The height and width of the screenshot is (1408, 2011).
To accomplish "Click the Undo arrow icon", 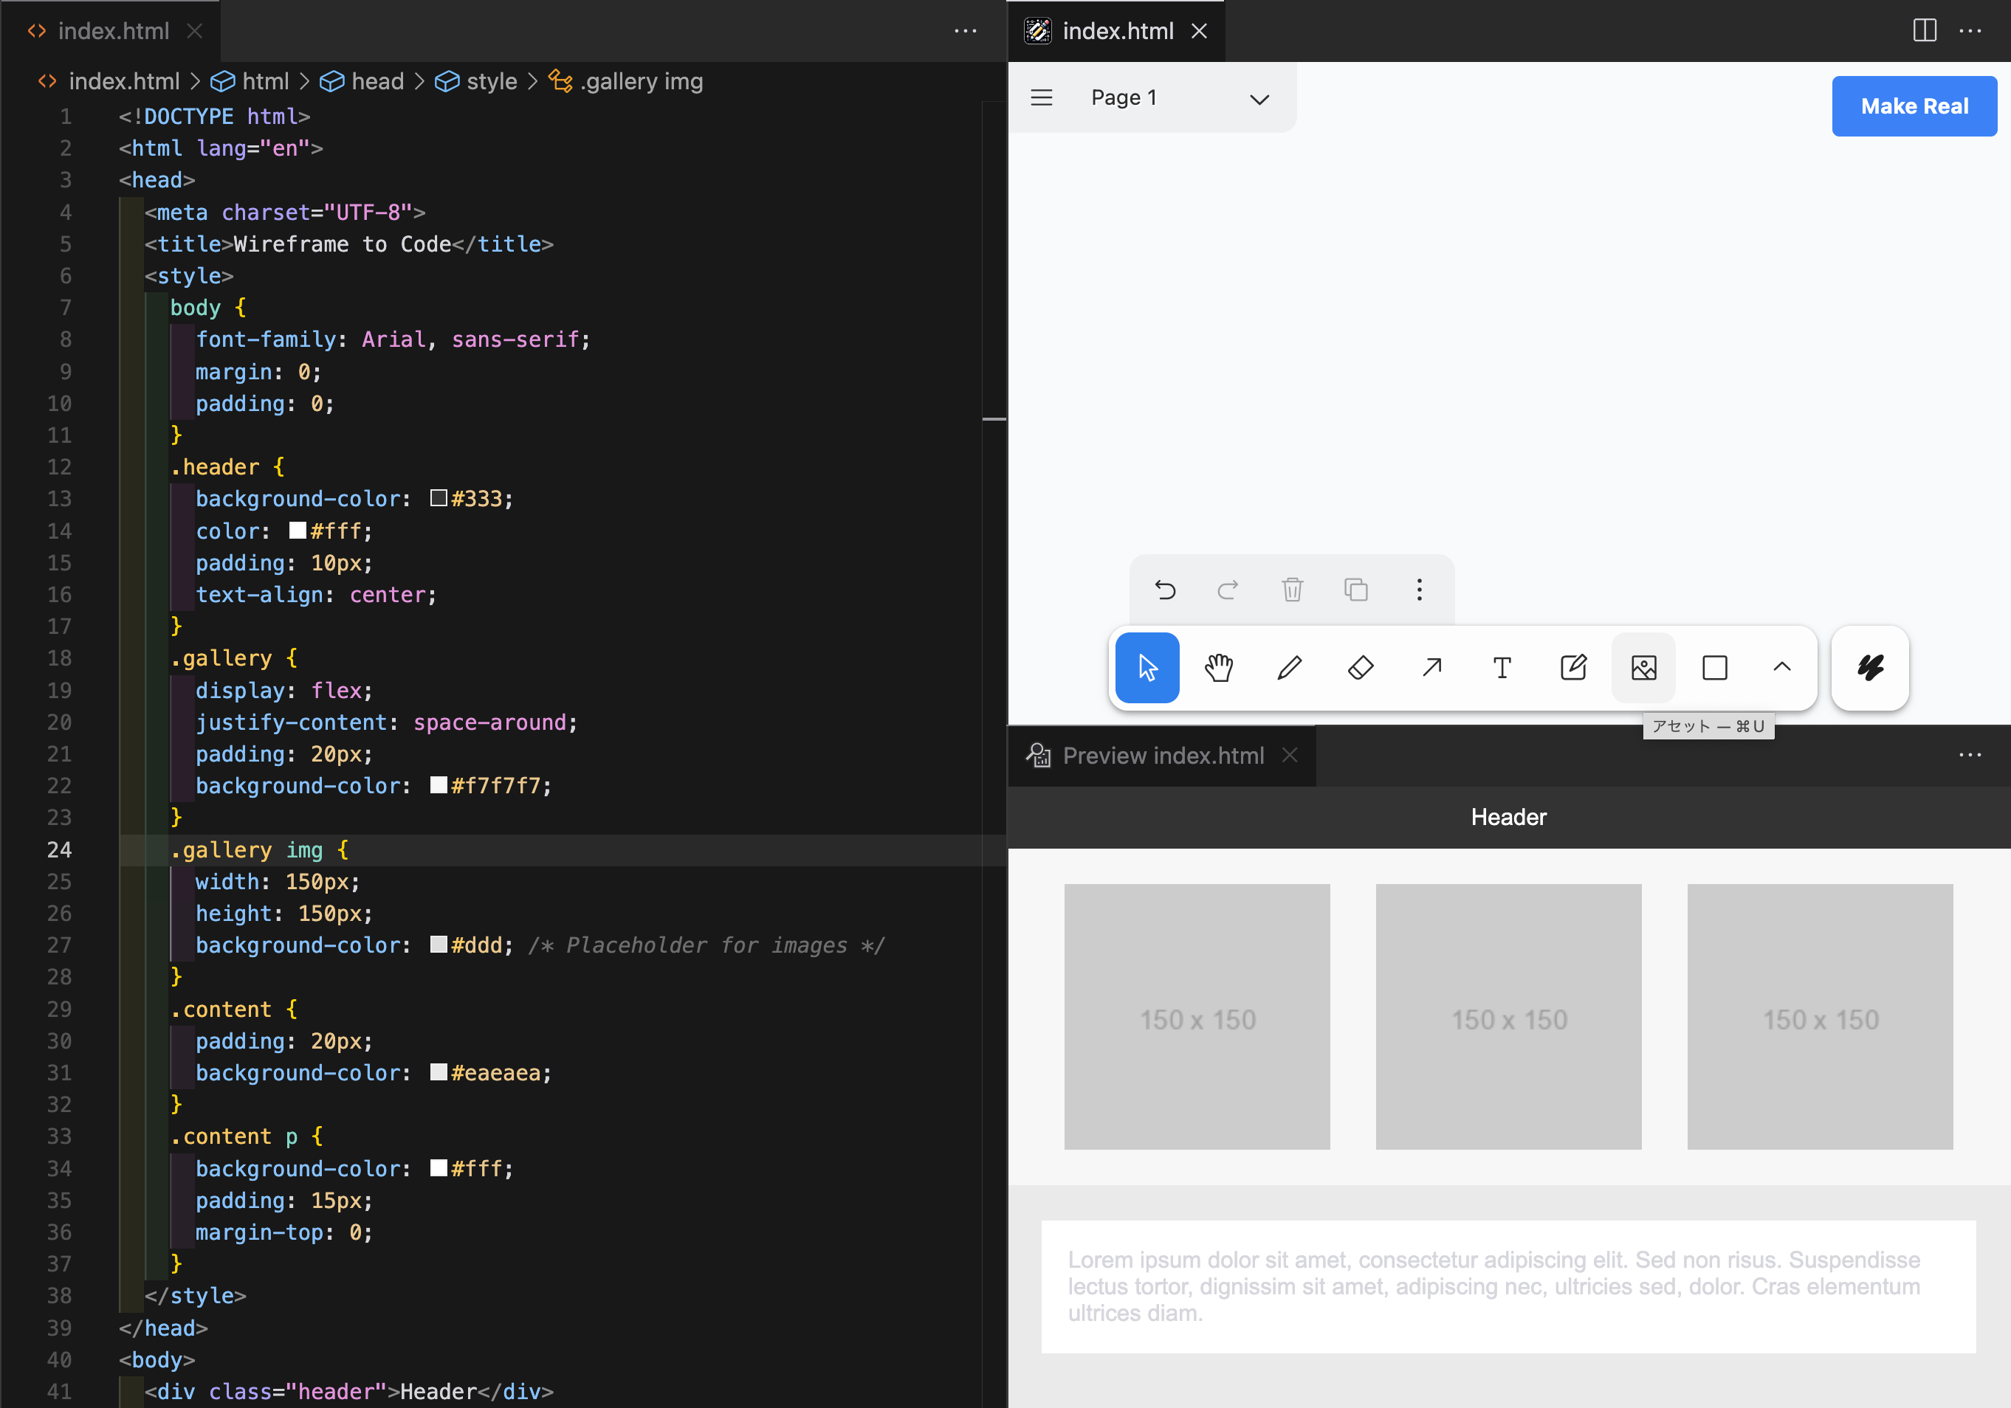I will coord(1165,590).
